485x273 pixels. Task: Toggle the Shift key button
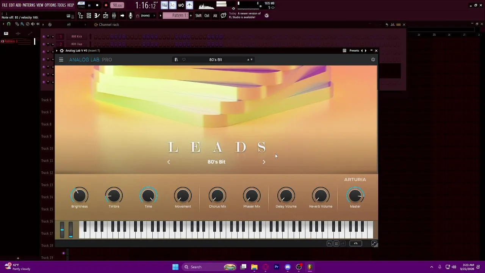199,16
